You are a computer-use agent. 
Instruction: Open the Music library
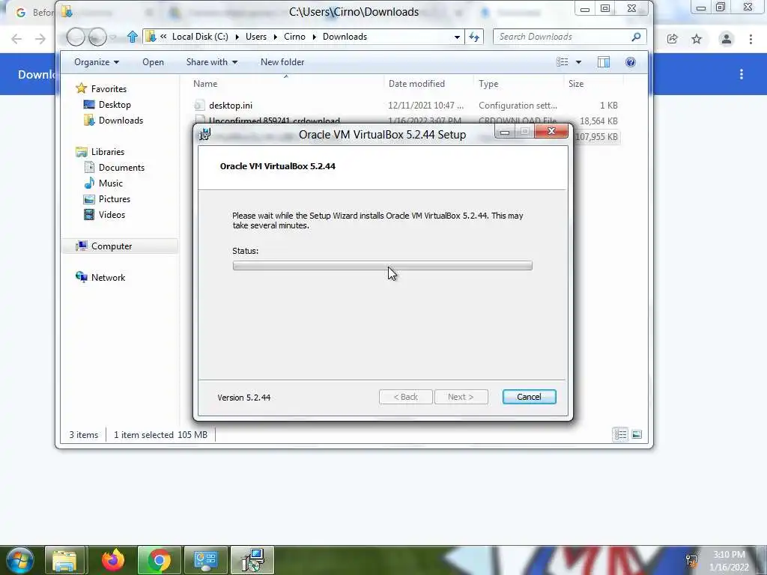(x=103, y=183)
